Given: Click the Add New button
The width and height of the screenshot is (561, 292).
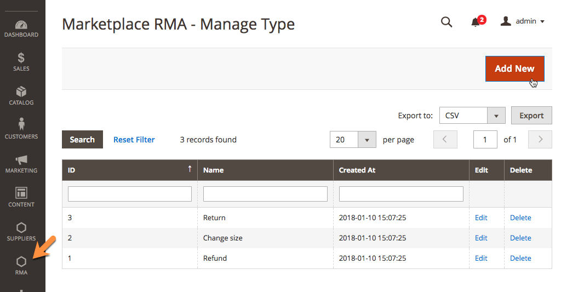Looking at the screenshot, I should [x=514, y=68].
